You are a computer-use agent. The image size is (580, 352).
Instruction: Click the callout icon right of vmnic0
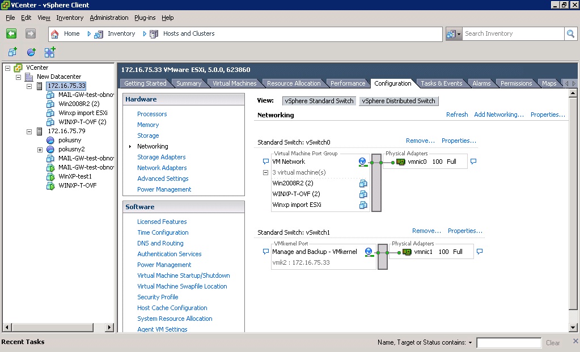pos(473,162)
